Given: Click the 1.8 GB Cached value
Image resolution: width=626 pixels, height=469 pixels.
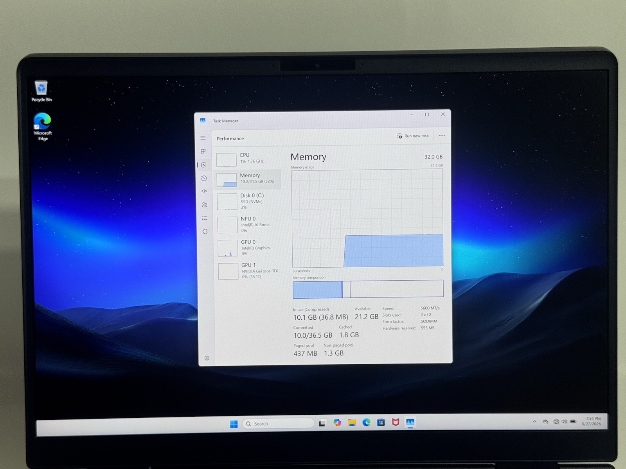Looking at the screenshot, I should pos(349,335).
